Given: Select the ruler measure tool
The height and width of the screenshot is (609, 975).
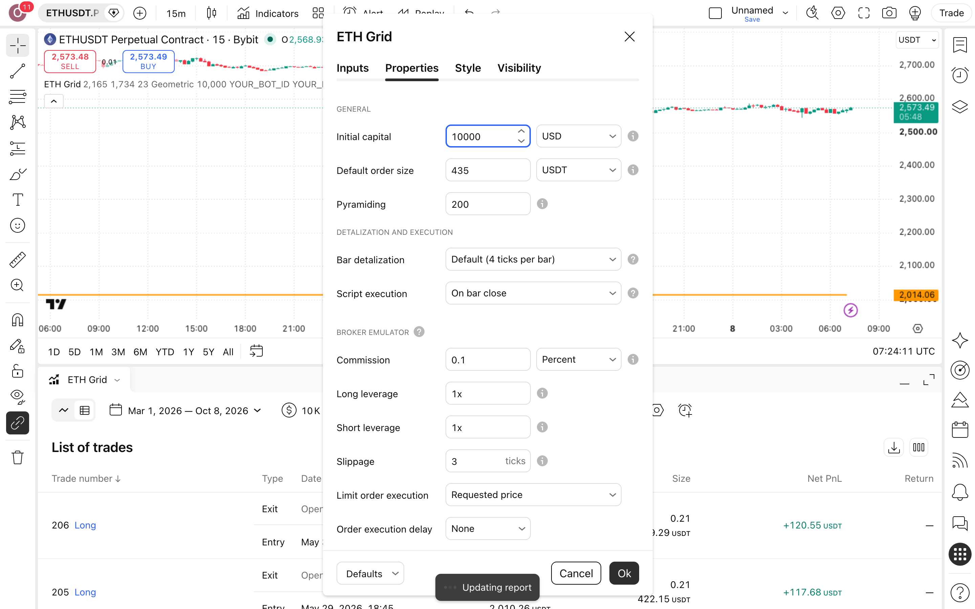Looking at the screenshot, I should [18, 260].
